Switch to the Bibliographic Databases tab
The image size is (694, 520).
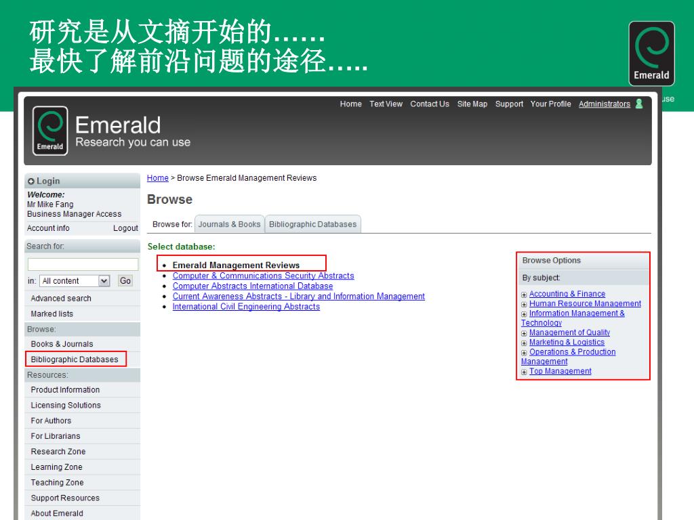point(312,224)
